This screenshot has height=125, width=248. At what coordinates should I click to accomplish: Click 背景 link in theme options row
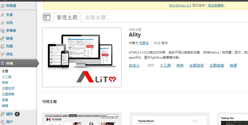pyautogui.click(x=233, y=65)
